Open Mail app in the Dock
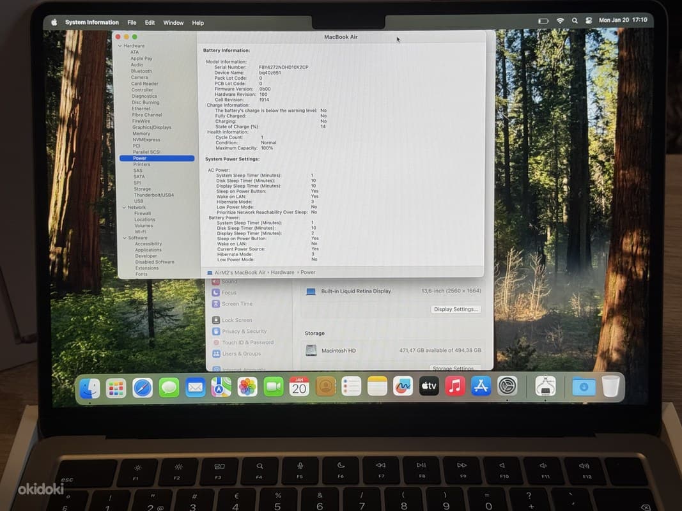This screenshot has width=682, height=511. [196, 387]
